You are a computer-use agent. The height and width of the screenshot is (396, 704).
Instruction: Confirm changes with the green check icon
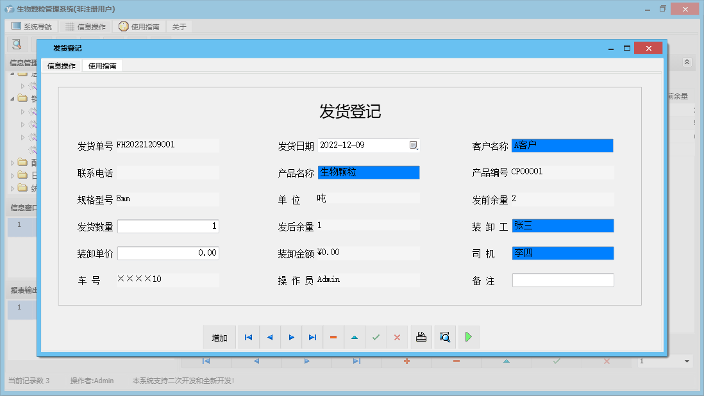tap(376, 337)
